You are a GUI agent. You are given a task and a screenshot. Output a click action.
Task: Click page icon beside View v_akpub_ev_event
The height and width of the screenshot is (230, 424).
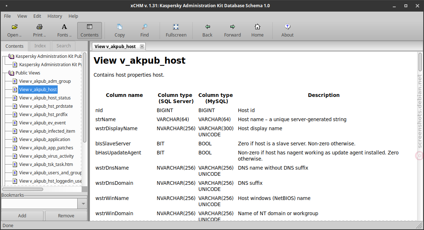pyautogui.click(x=15, y=123)
